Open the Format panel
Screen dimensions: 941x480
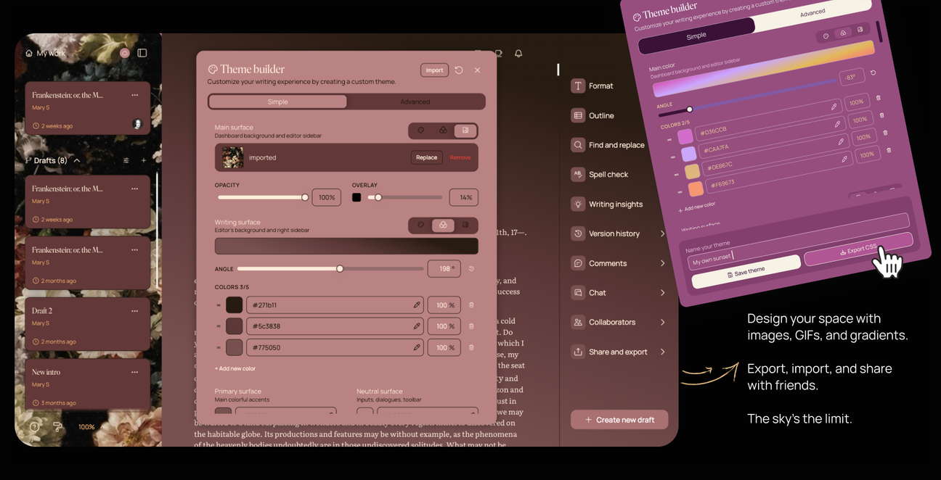coord(592,86)
